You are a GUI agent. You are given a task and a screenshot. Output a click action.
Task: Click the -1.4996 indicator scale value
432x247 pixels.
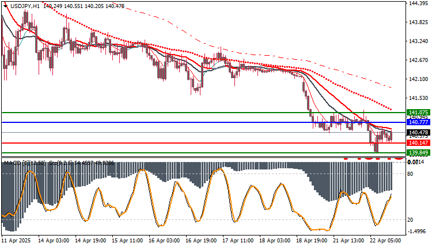click(418, 231)
